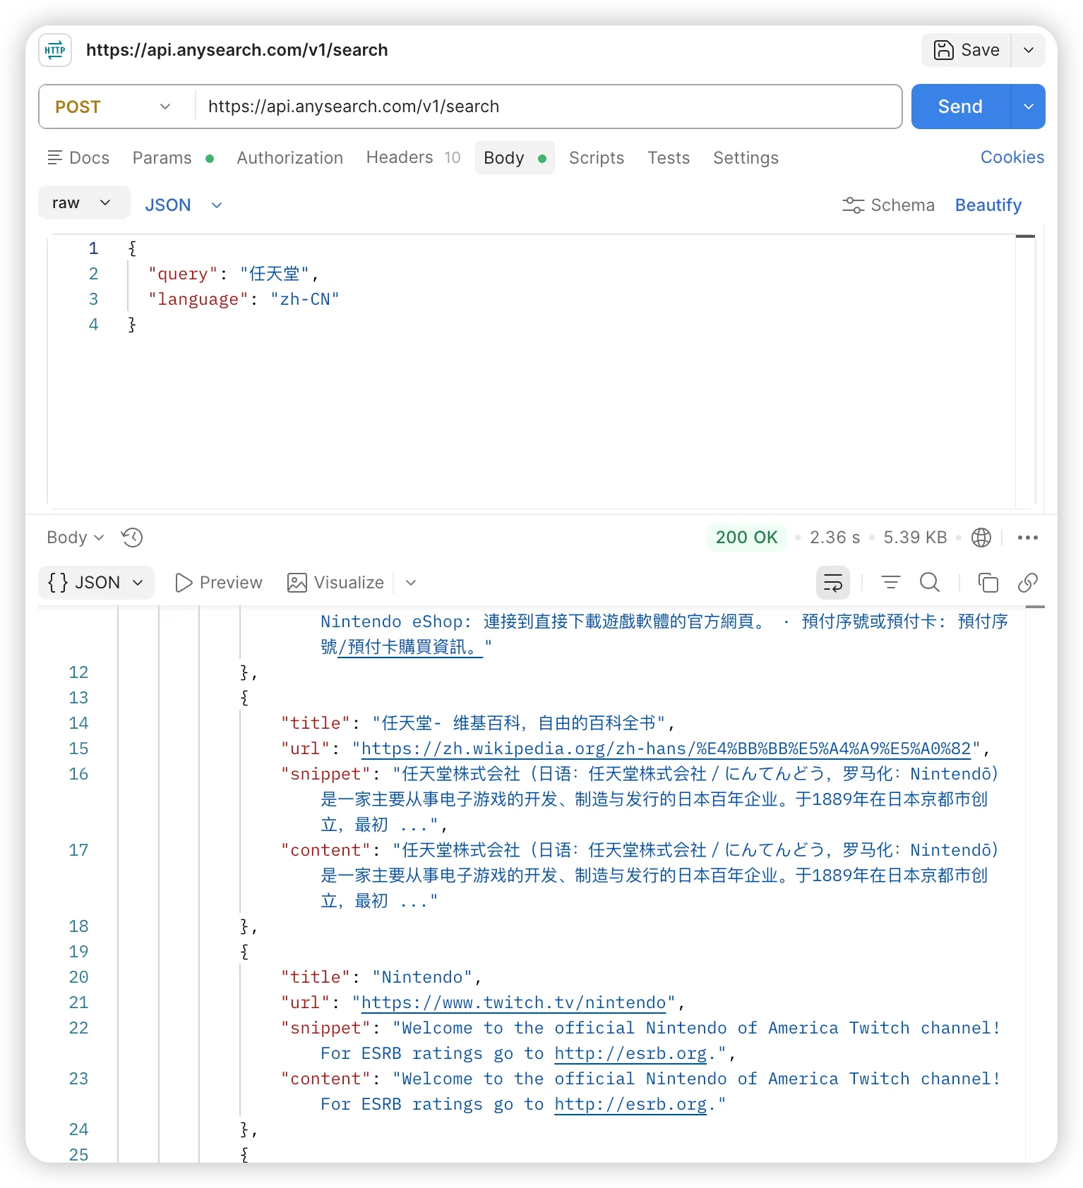
Task: Open the response more-options ellipsis
Action: 1028,538
